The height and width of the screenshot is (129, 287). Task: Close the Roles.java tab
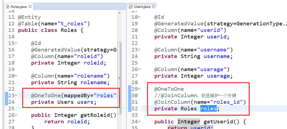click(x=30, y=7)
